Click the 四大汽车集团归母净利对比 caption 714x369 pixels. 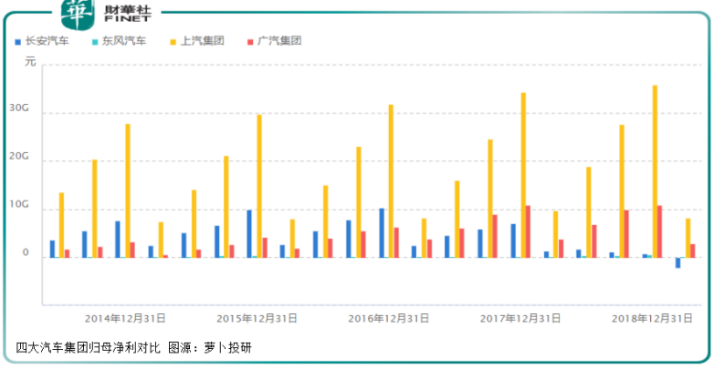pyautogui.click(x=88, y=348)
